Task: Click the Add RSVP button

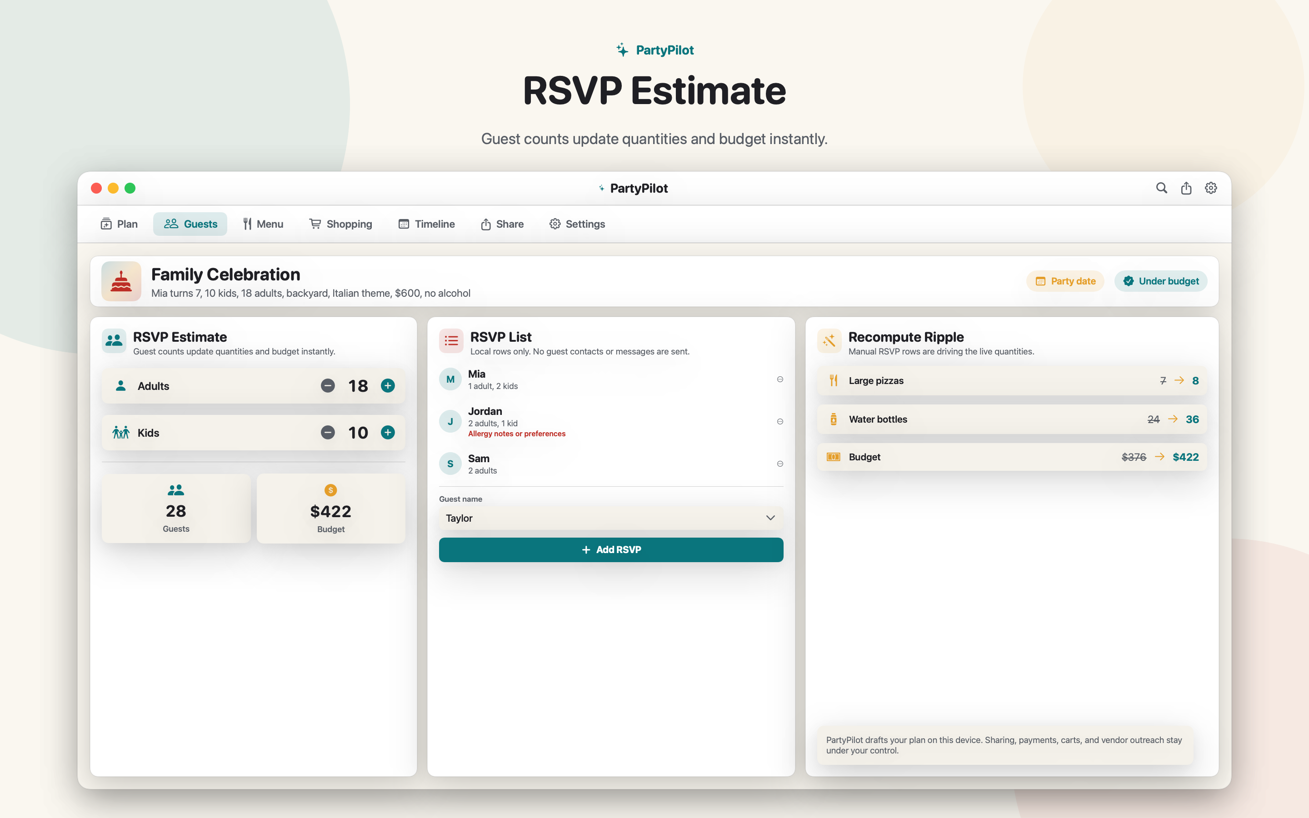Action: 611,550
